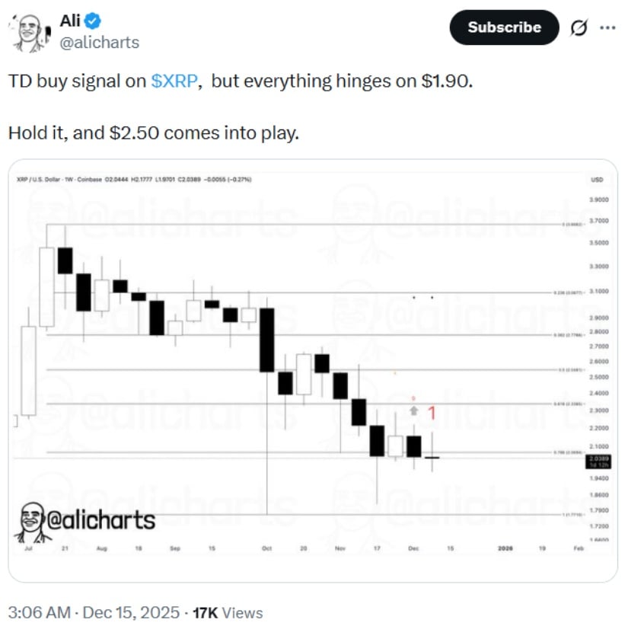Click the large black October candlestick
This screenshot has width=628, height=626.
267,340
